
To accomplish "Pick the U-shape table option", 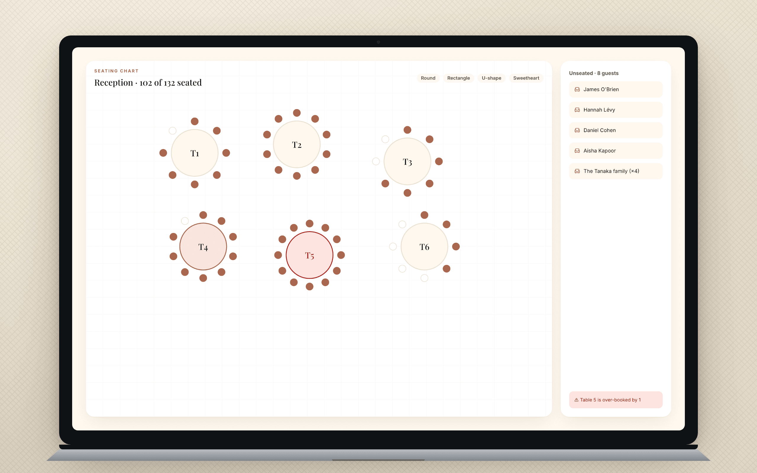I will pos(491,78).
